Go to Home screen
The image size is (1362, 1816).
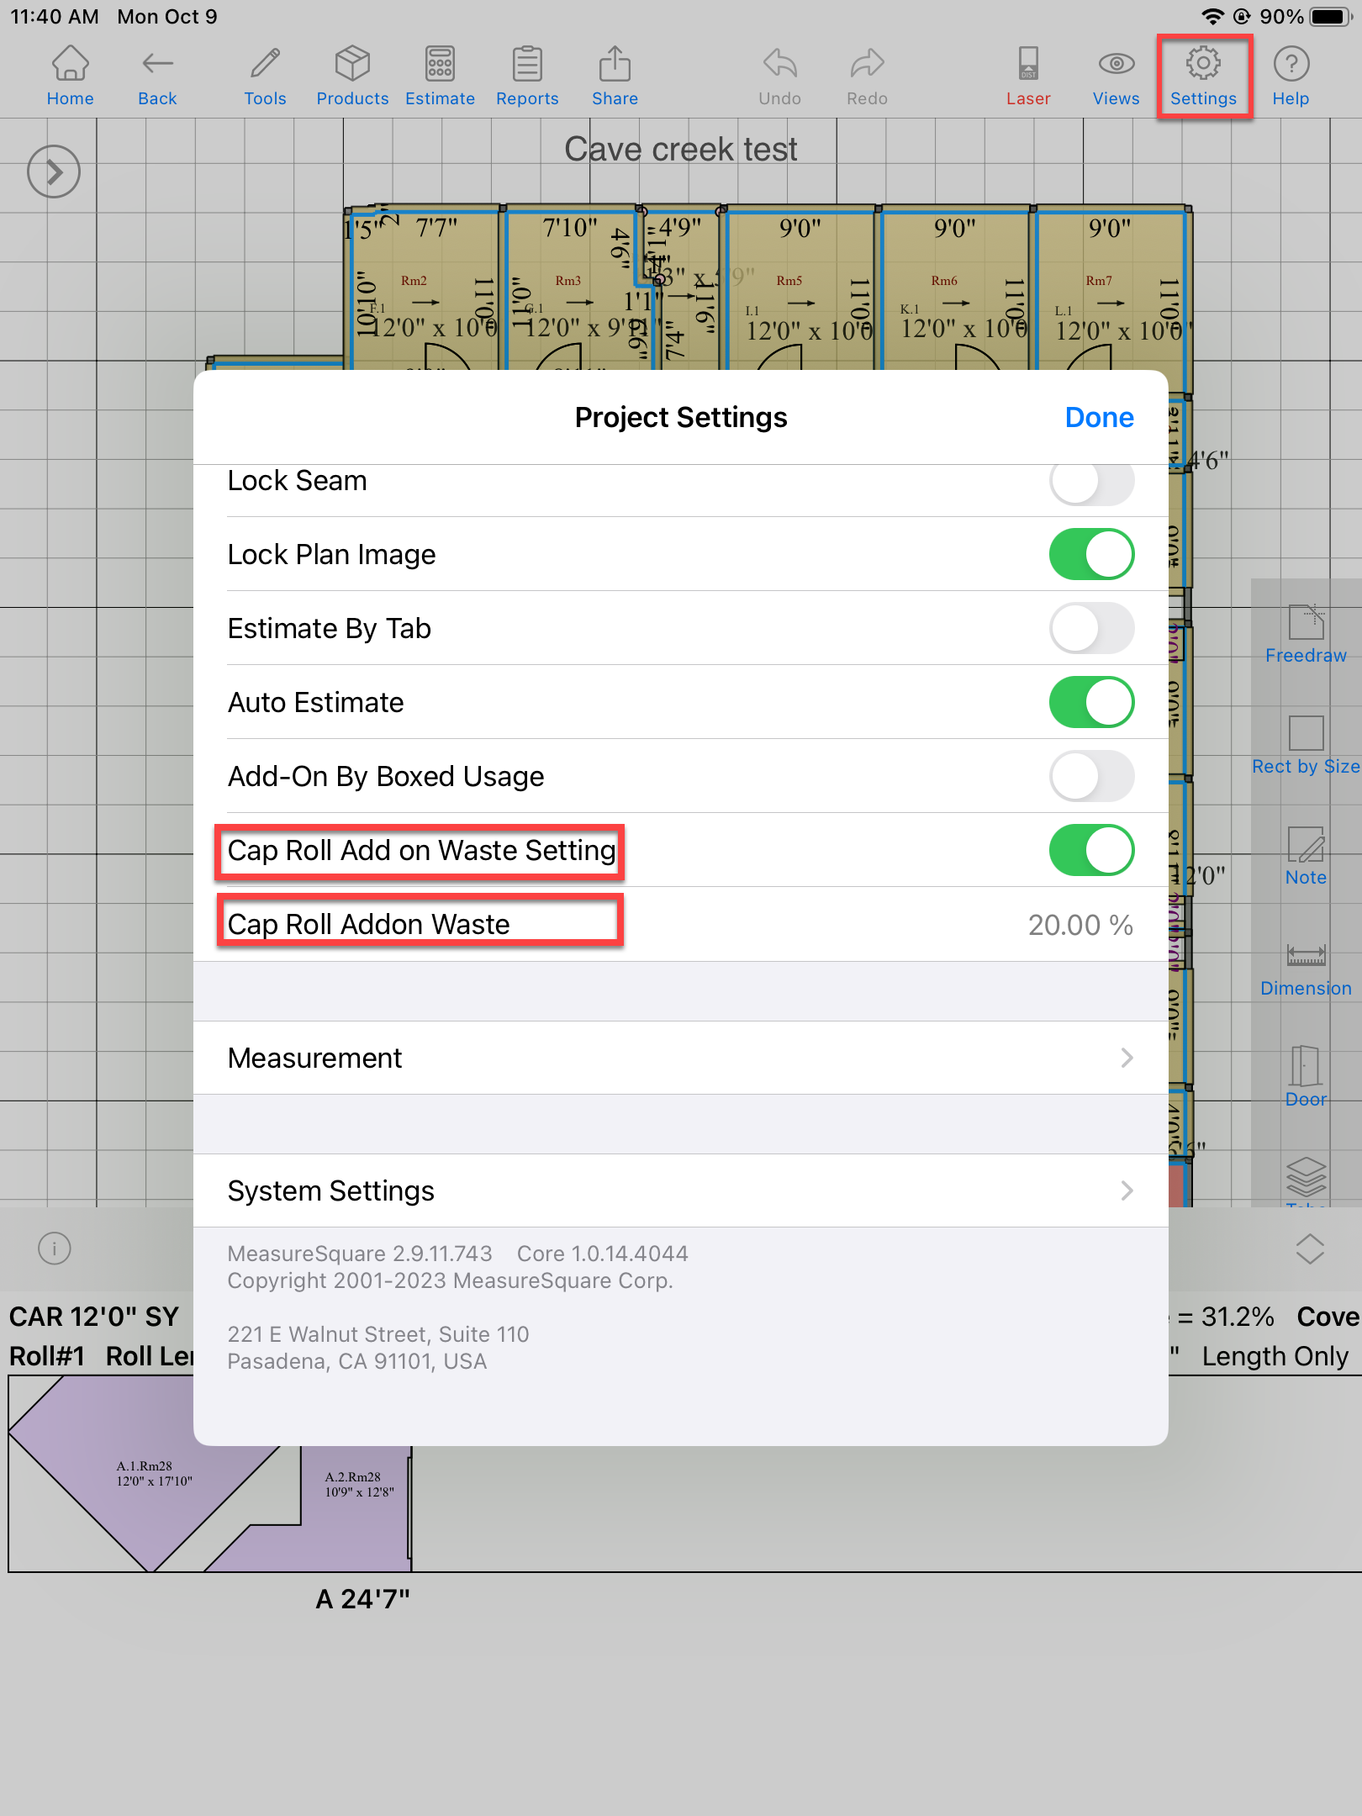(x=70, y=77)
